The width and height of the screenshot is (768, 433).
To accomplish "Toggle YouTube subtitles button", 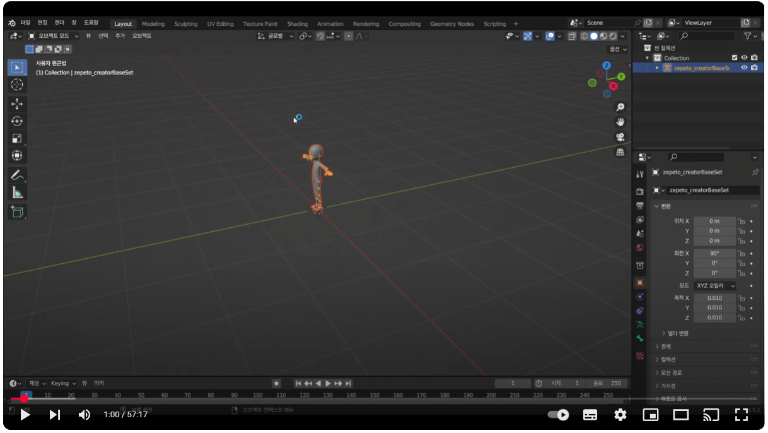I will click(590, 415).
